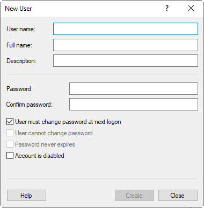Select the Description text field

[x=126, y=61]
